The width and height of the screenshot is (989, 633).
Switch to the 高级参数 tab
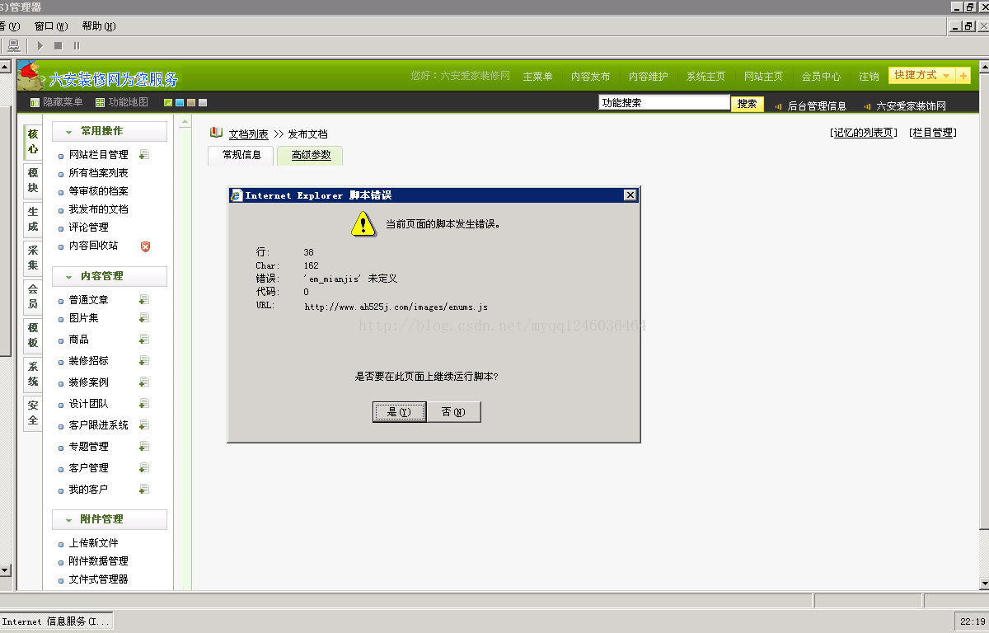pyautogui.click(x=311, y=155)
